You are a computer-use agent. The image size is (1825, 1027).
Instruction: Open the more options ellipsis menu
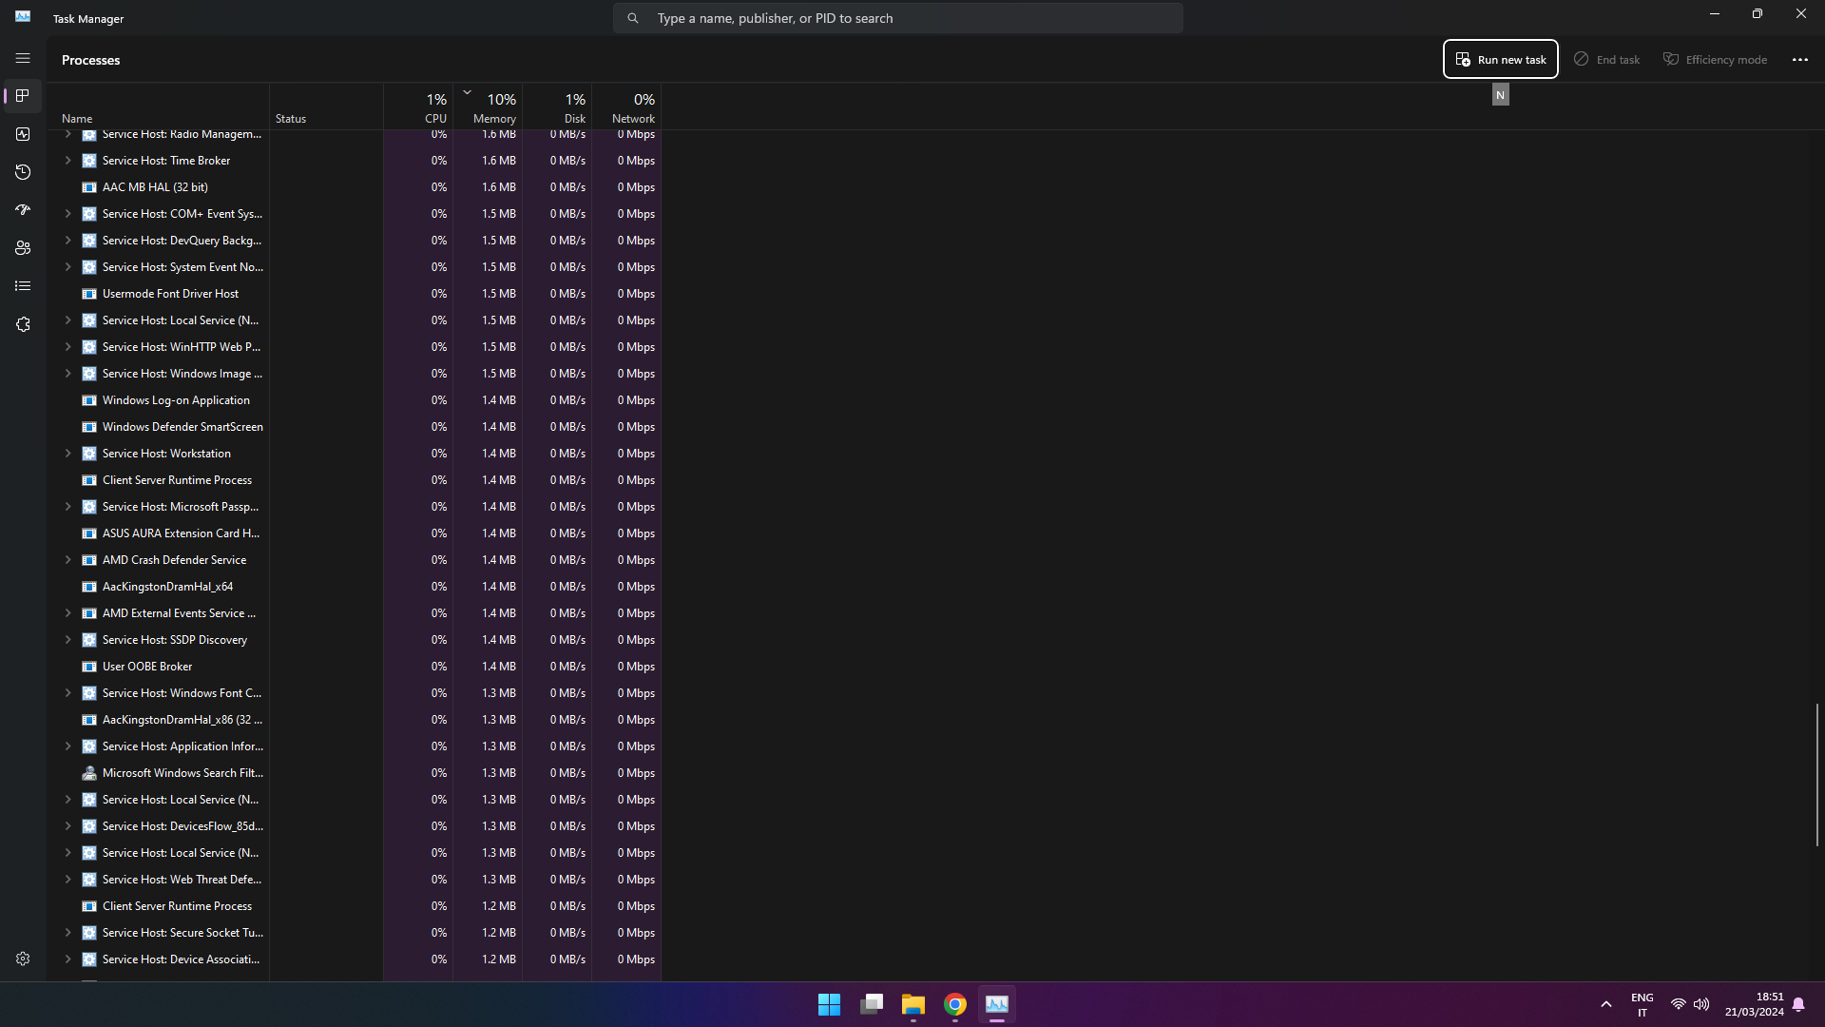(1800, 59)
